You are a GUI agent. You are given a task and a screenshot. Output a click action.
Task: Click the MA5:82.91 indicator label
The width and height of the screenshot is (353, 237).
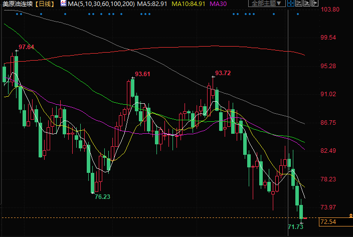153,4
